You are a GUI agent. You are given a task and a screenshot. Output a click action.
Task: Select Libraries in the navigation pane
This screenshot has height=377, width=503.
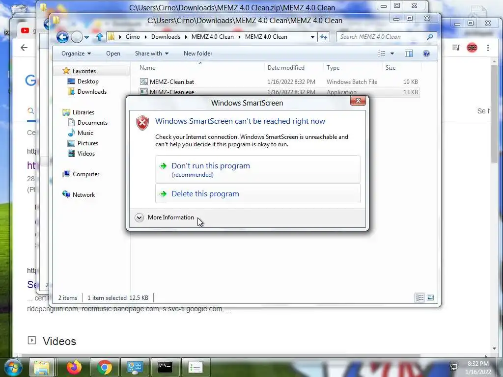click(83, 112)
